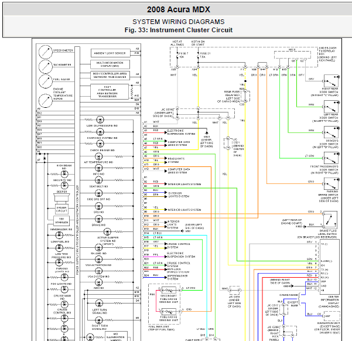The image size is (352, 341).
Task: Click the parking brake switch symbol
Action: point(331,184)
